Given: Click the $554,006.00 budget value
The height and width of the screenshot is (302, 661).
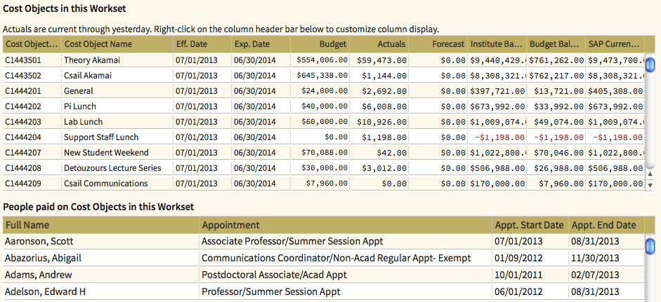Looking at the screenshot, I should (322, 60).
